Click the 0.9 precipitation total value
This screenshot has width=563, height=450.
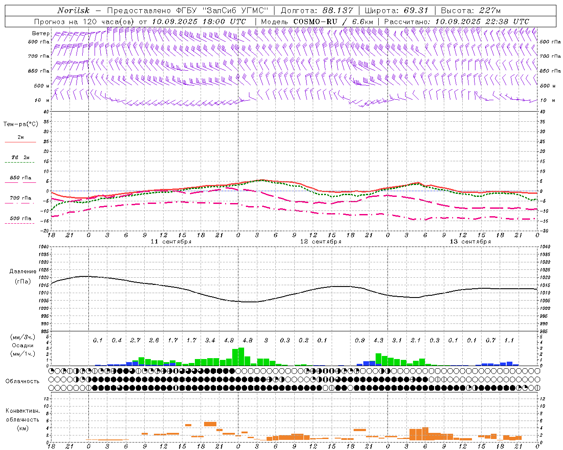(x=360, y=341)
